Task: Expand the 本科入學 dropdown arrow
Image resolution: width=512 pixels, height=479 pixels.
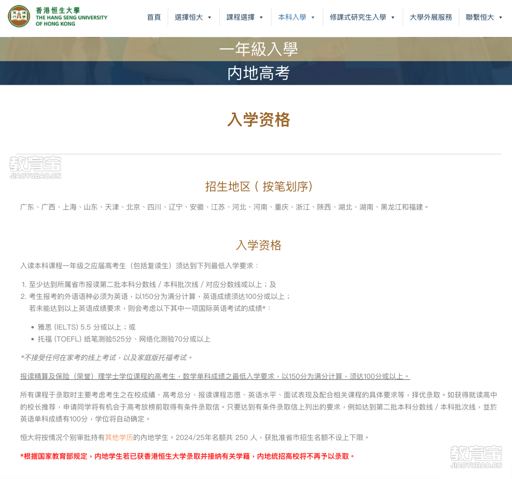Action: tap(313, 18)
